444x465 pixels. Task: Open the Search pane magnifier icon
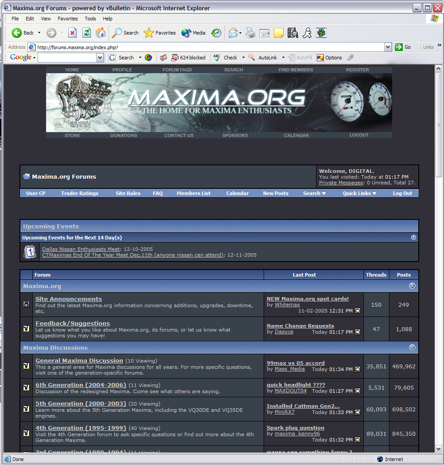[117, 33]
